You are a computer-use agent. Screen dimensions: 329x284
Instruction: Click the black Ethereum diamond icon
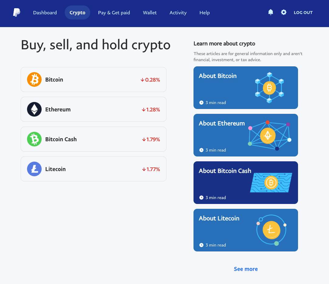[x=34, y=109]
